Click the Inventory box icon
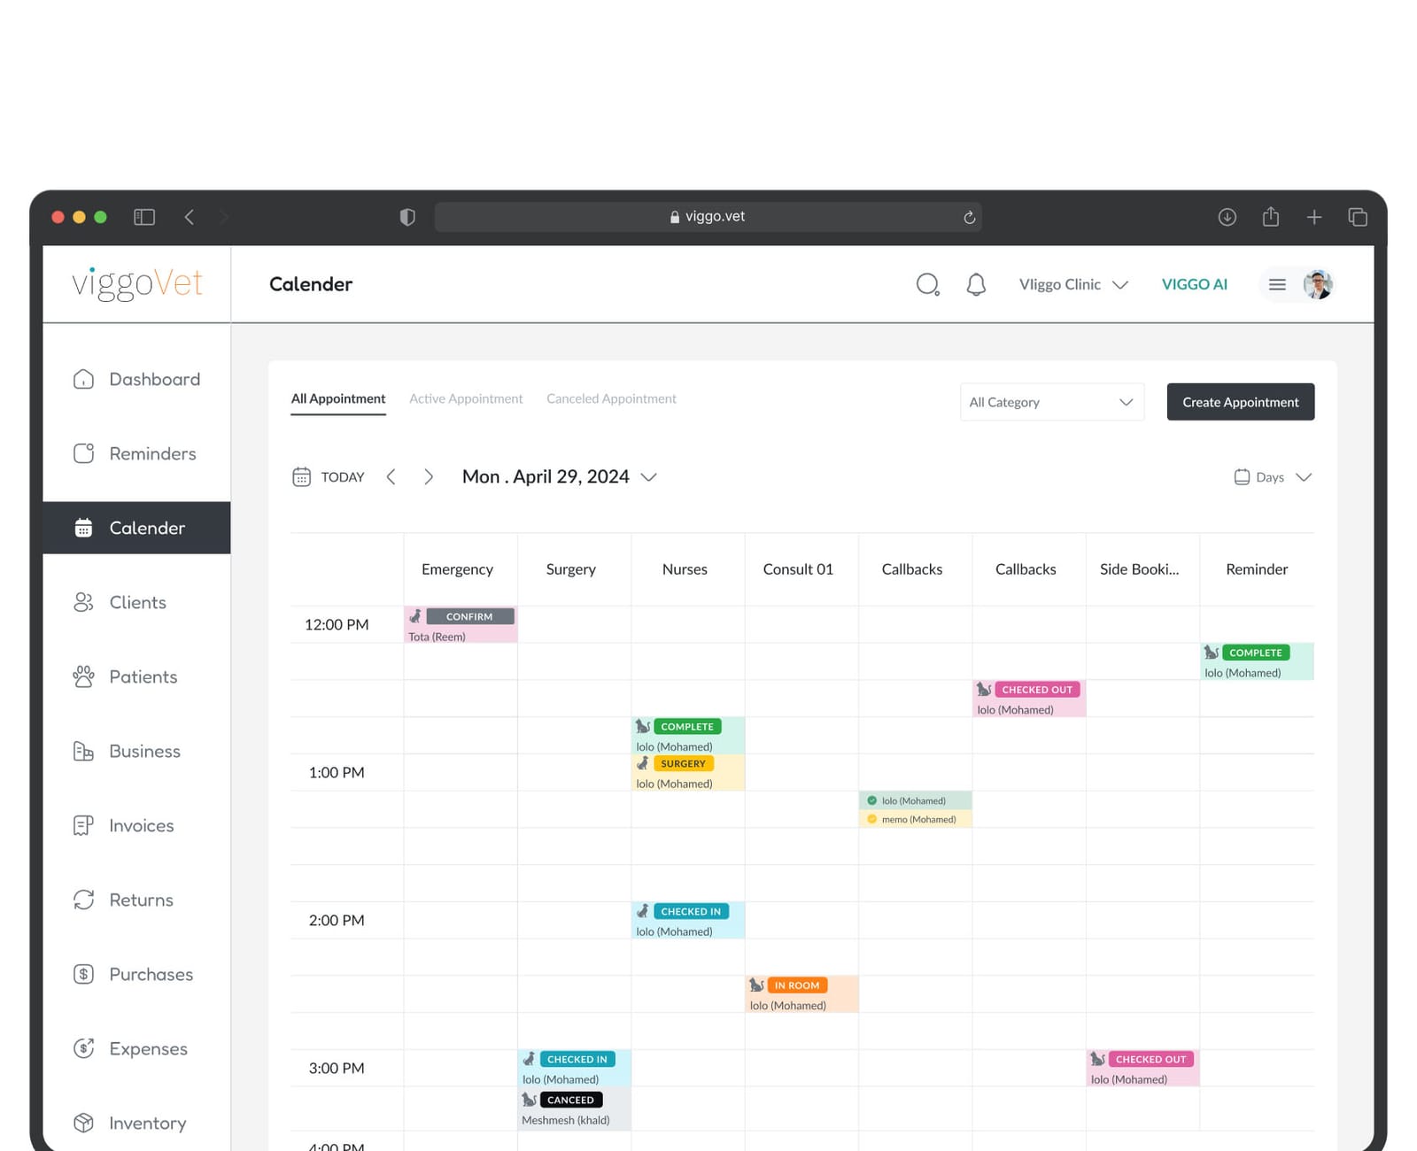 [x=83, y=1123]
